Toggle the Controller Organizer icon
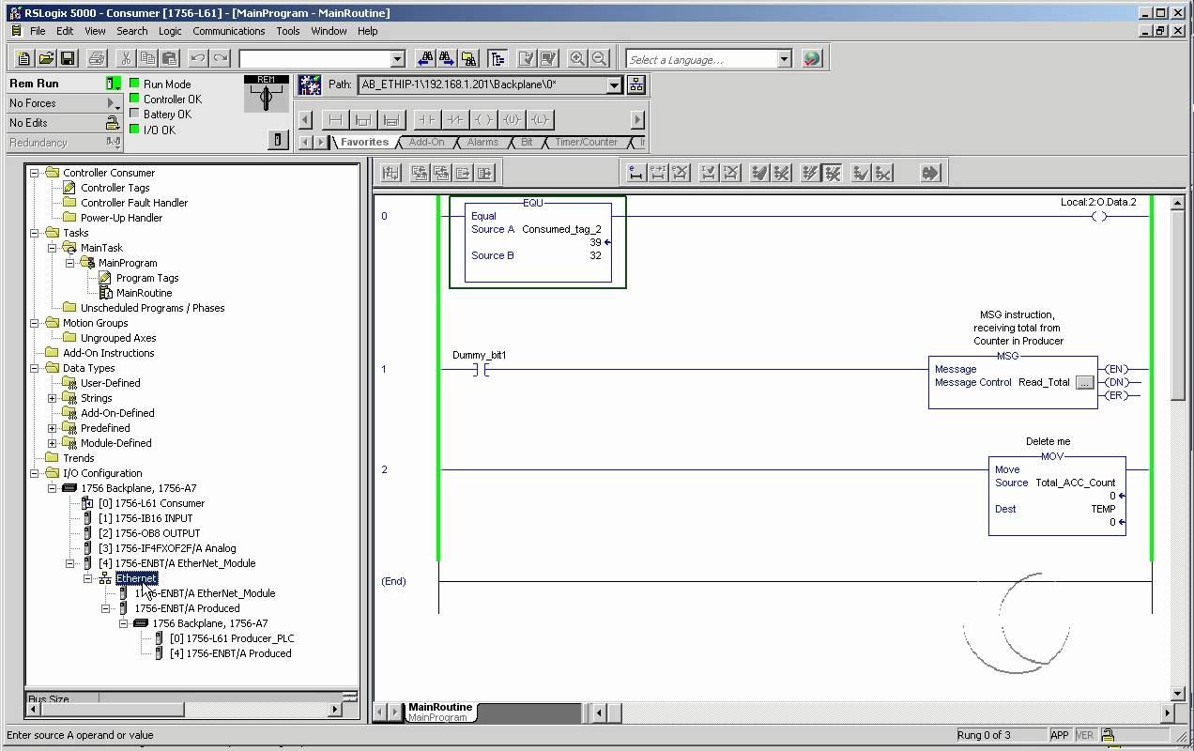This screenshot has width=1194, height=751. click(x=497, y=58)
